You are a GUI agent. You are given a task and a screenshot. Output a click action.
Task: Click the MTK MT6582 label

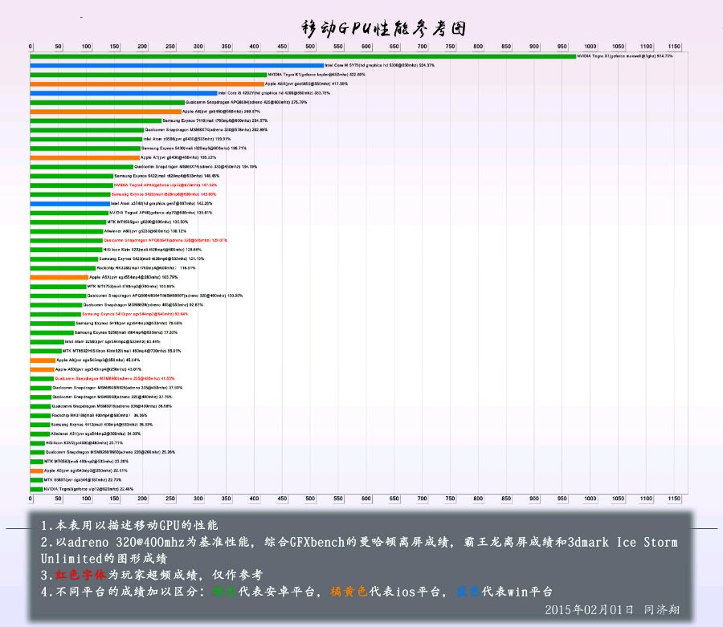86,462
